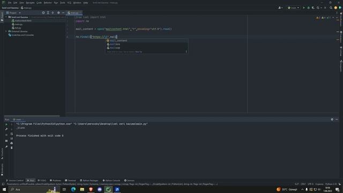Choose mail_content from the autocomplete popup
343x193 pixels.
pyautogui.click(x=146, y=41)
